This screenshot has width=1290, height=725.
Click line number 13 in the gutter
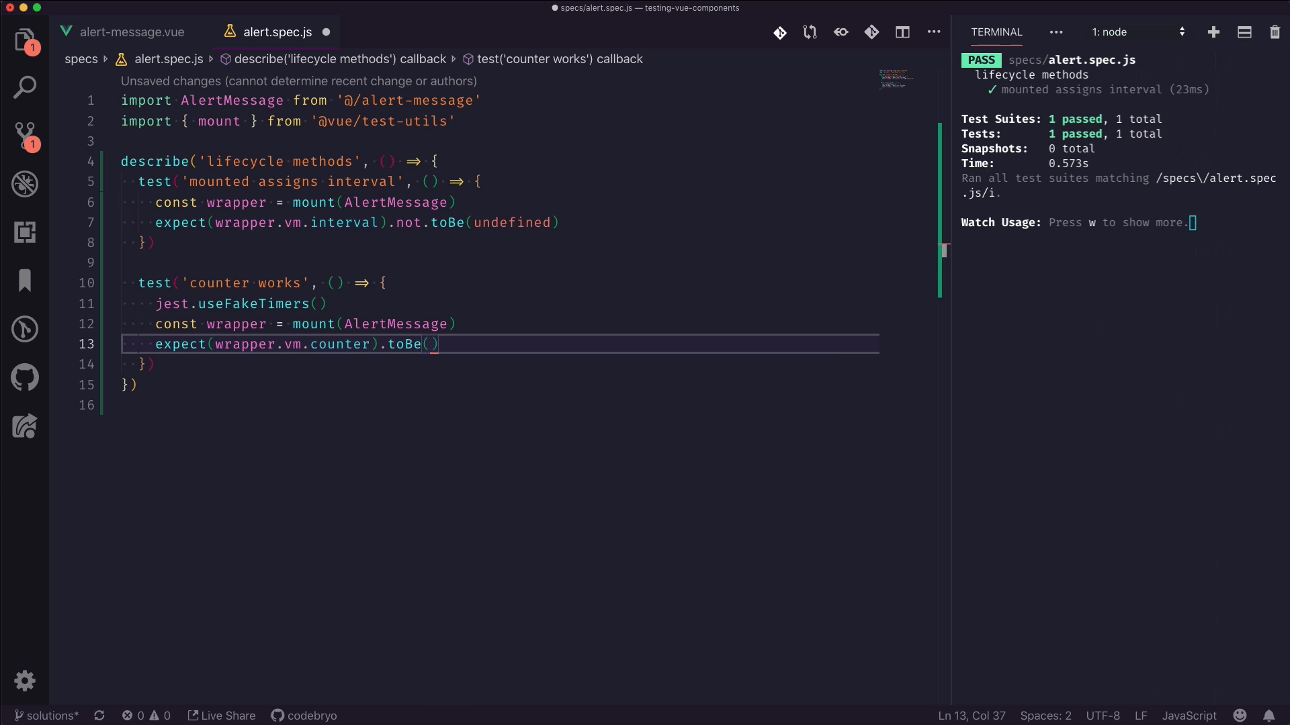87,344
